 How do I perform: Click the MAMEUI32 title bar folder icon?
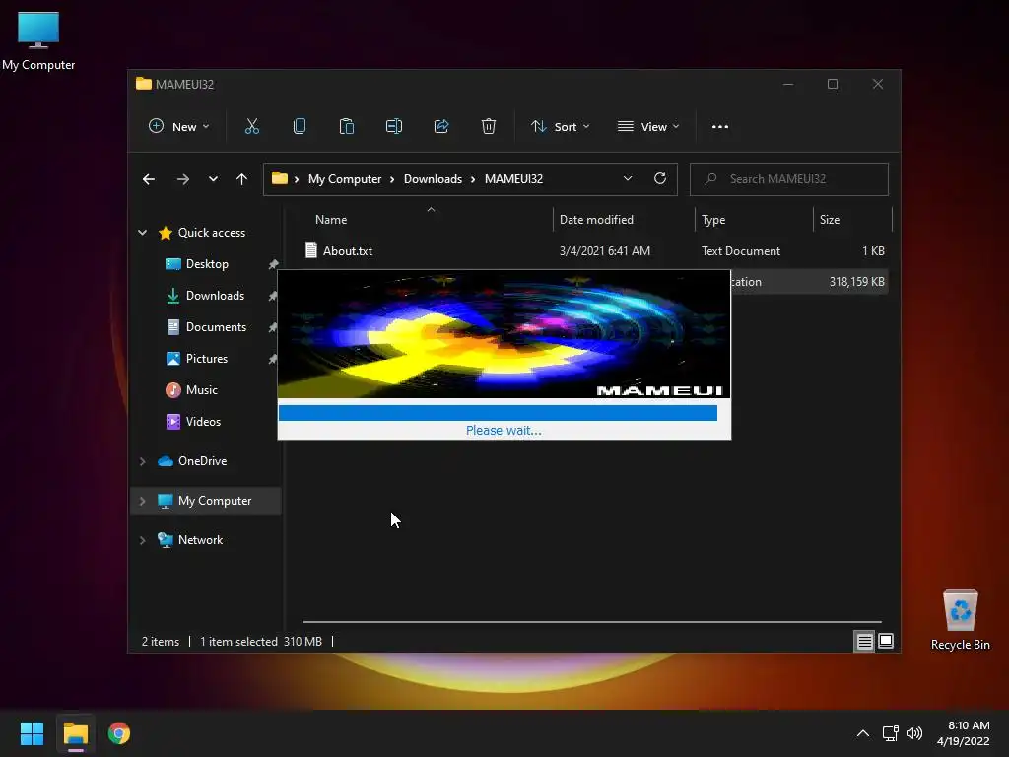(x=144, y=84)
